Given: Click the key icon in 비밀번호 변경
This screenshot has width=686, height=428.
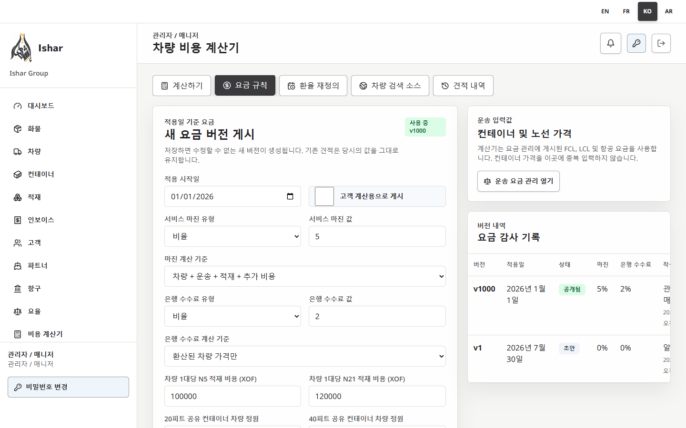Looking at the screenshot, I should [18, 387].
